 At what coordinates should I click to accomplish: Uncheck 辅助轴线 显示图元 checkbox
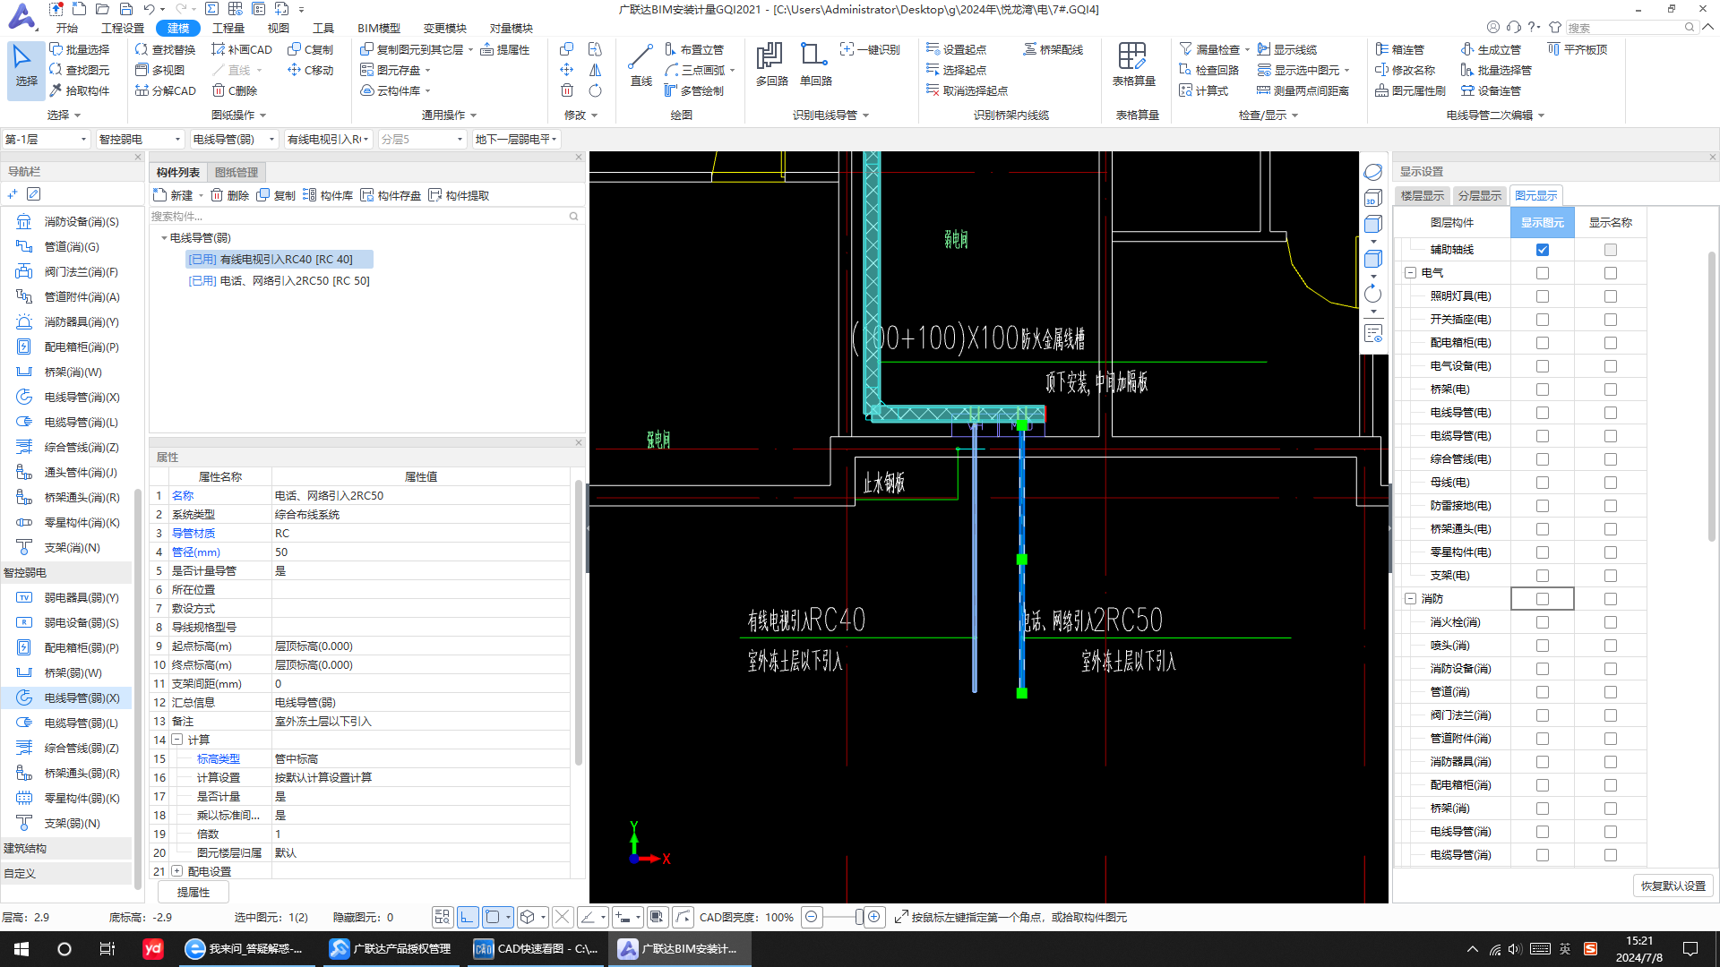click(x=1542, y=250)
